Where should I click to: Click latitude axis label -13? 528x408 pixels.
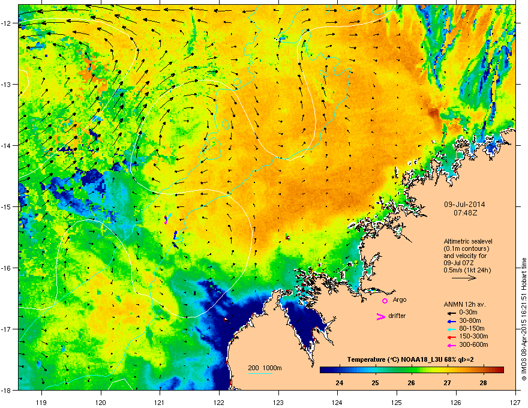point(6,85)
